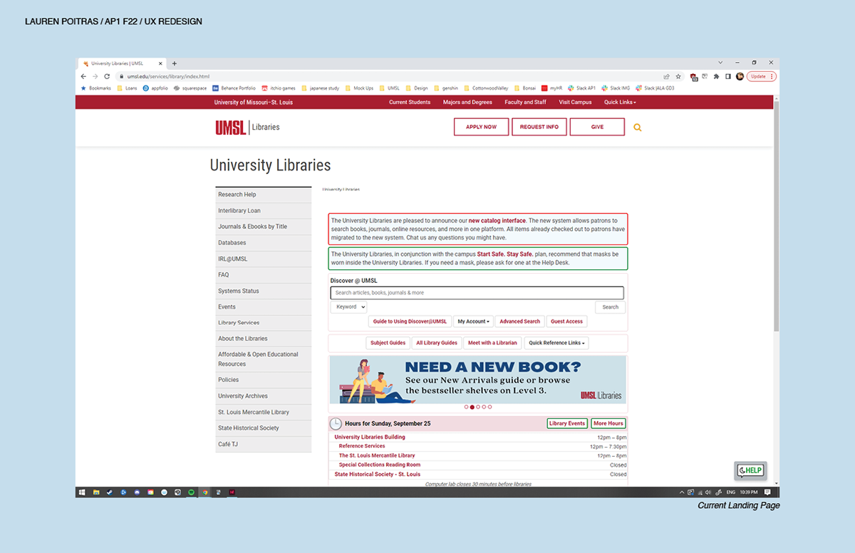Click the Search button under Discover
Image resolution: width=855 pixels, height=553 pixels.
point(611,307)
